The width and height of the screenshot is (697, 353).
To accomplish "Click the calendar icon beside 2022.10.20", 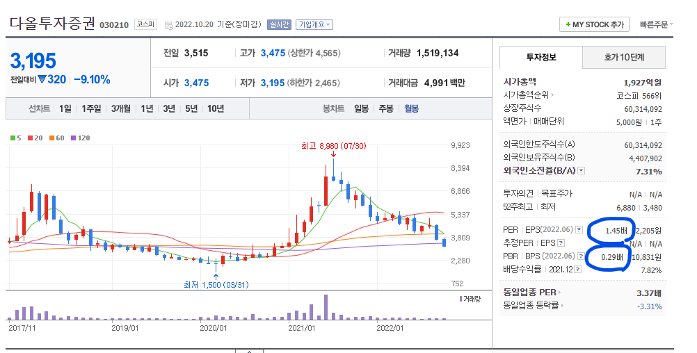I will click(x=169, y=25).
